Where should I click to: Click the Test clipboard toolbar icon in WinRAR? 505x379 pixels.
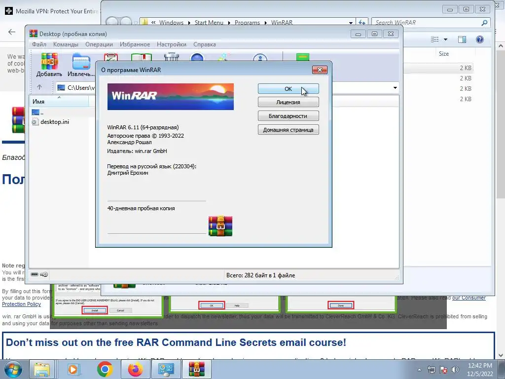(111, 57)
